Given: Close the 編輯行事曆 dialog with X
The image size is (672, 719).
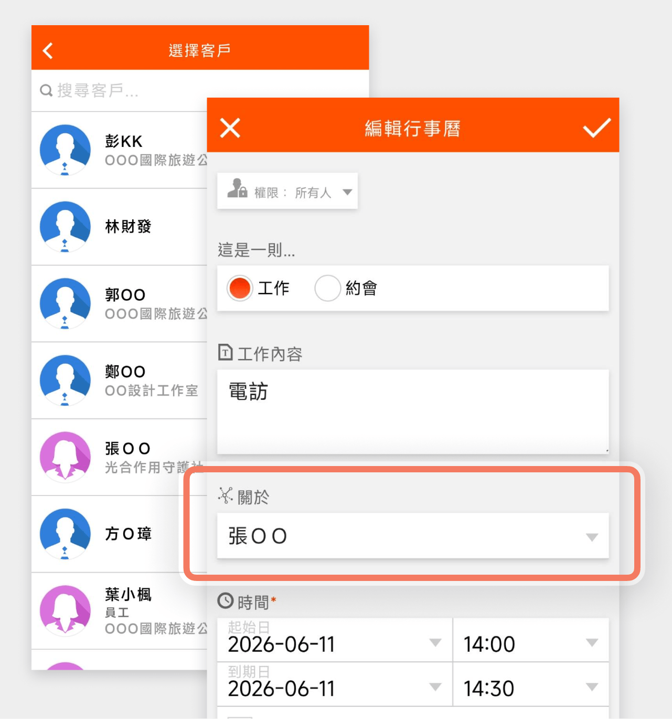Looking at the screenshot, I should point(230,128).
